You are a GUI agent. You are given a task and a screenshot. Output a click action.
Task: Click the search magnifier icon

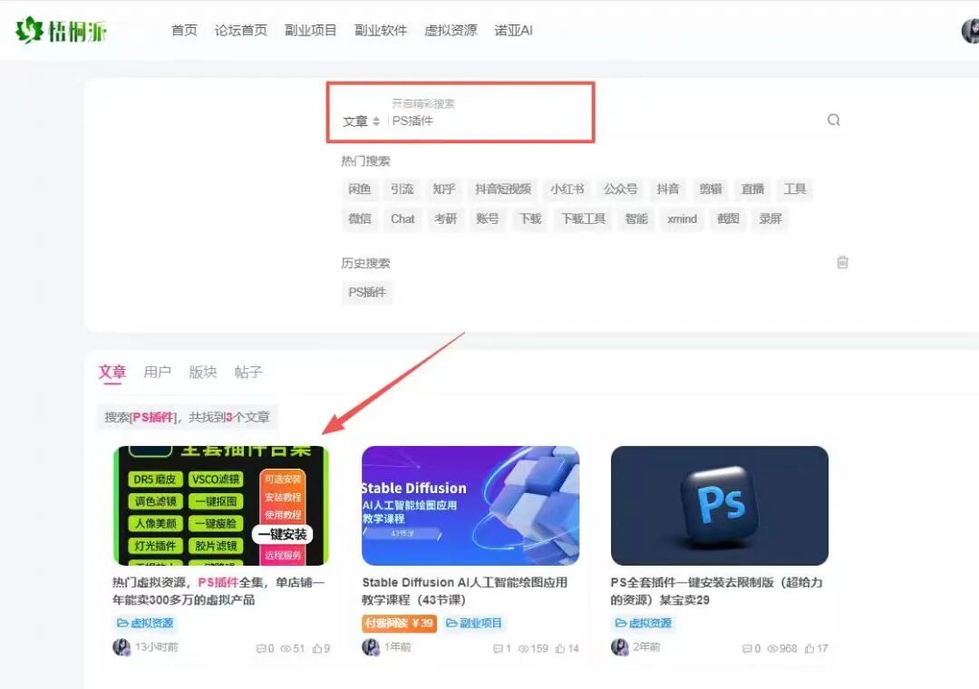click(833, 119)
